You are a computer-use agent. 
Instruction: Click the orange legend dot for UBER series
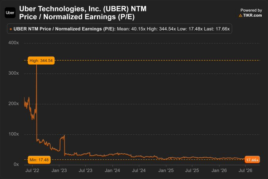click(11, 29)
